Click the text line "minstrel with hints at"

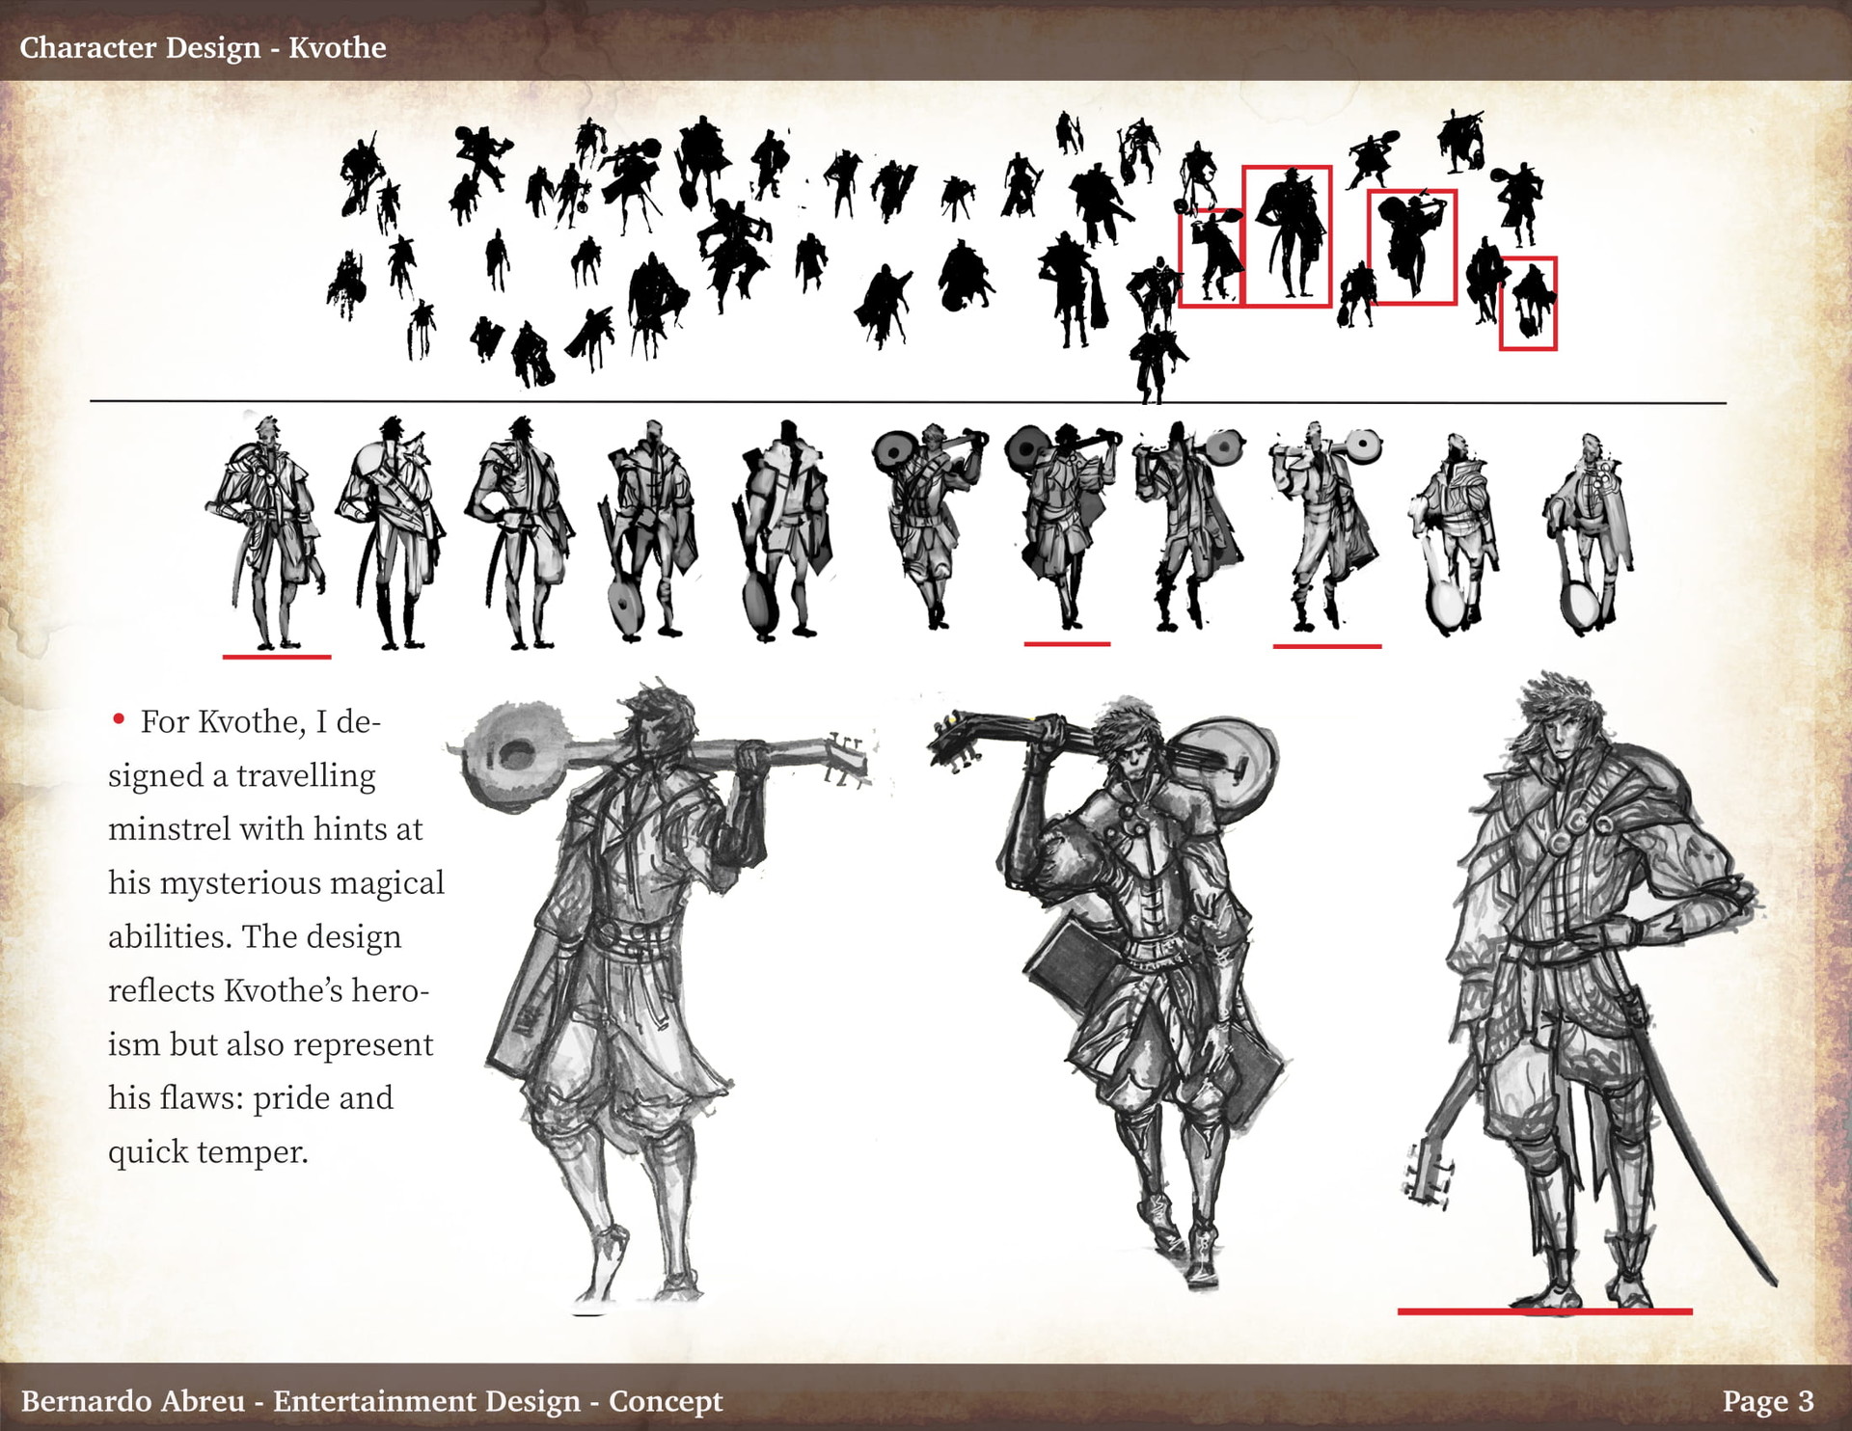(265, 828)
